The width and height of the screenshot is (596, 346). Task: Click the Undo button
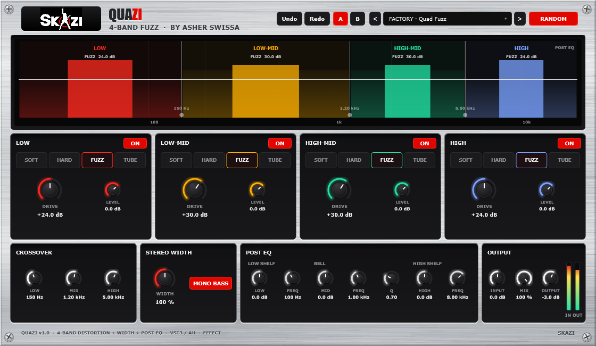point(289,19)
